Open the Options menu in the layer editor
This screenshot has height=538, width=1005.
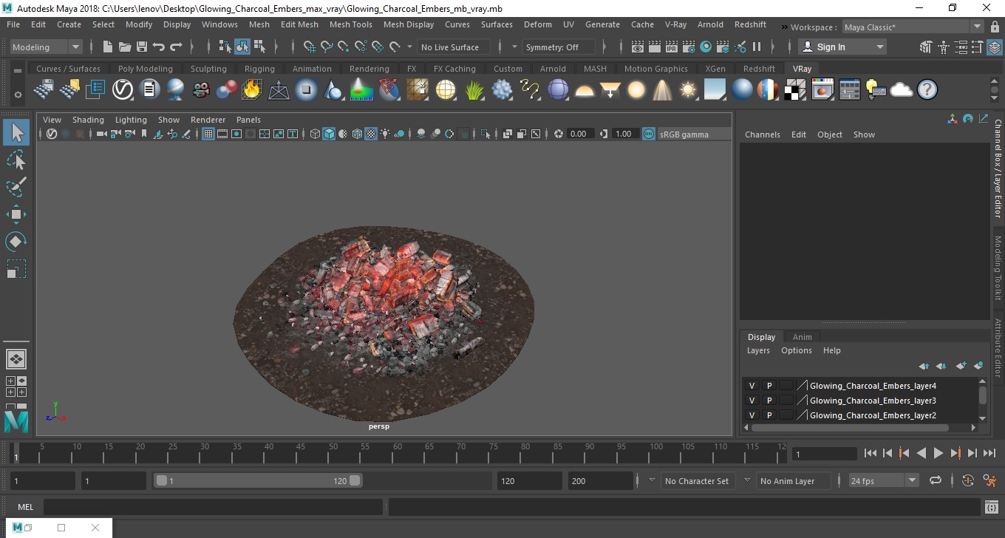click(796, 350)
